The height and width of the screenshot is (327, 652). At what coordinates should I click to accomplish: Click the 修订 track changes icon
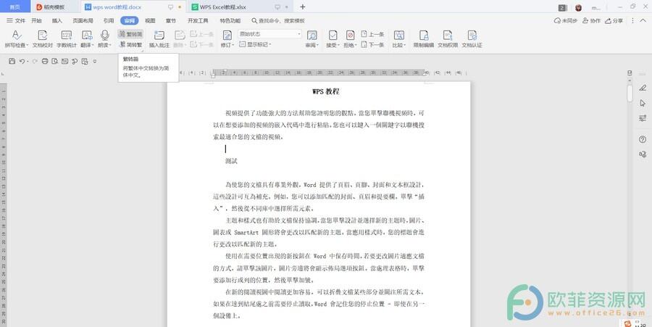[x=227, y=35]
